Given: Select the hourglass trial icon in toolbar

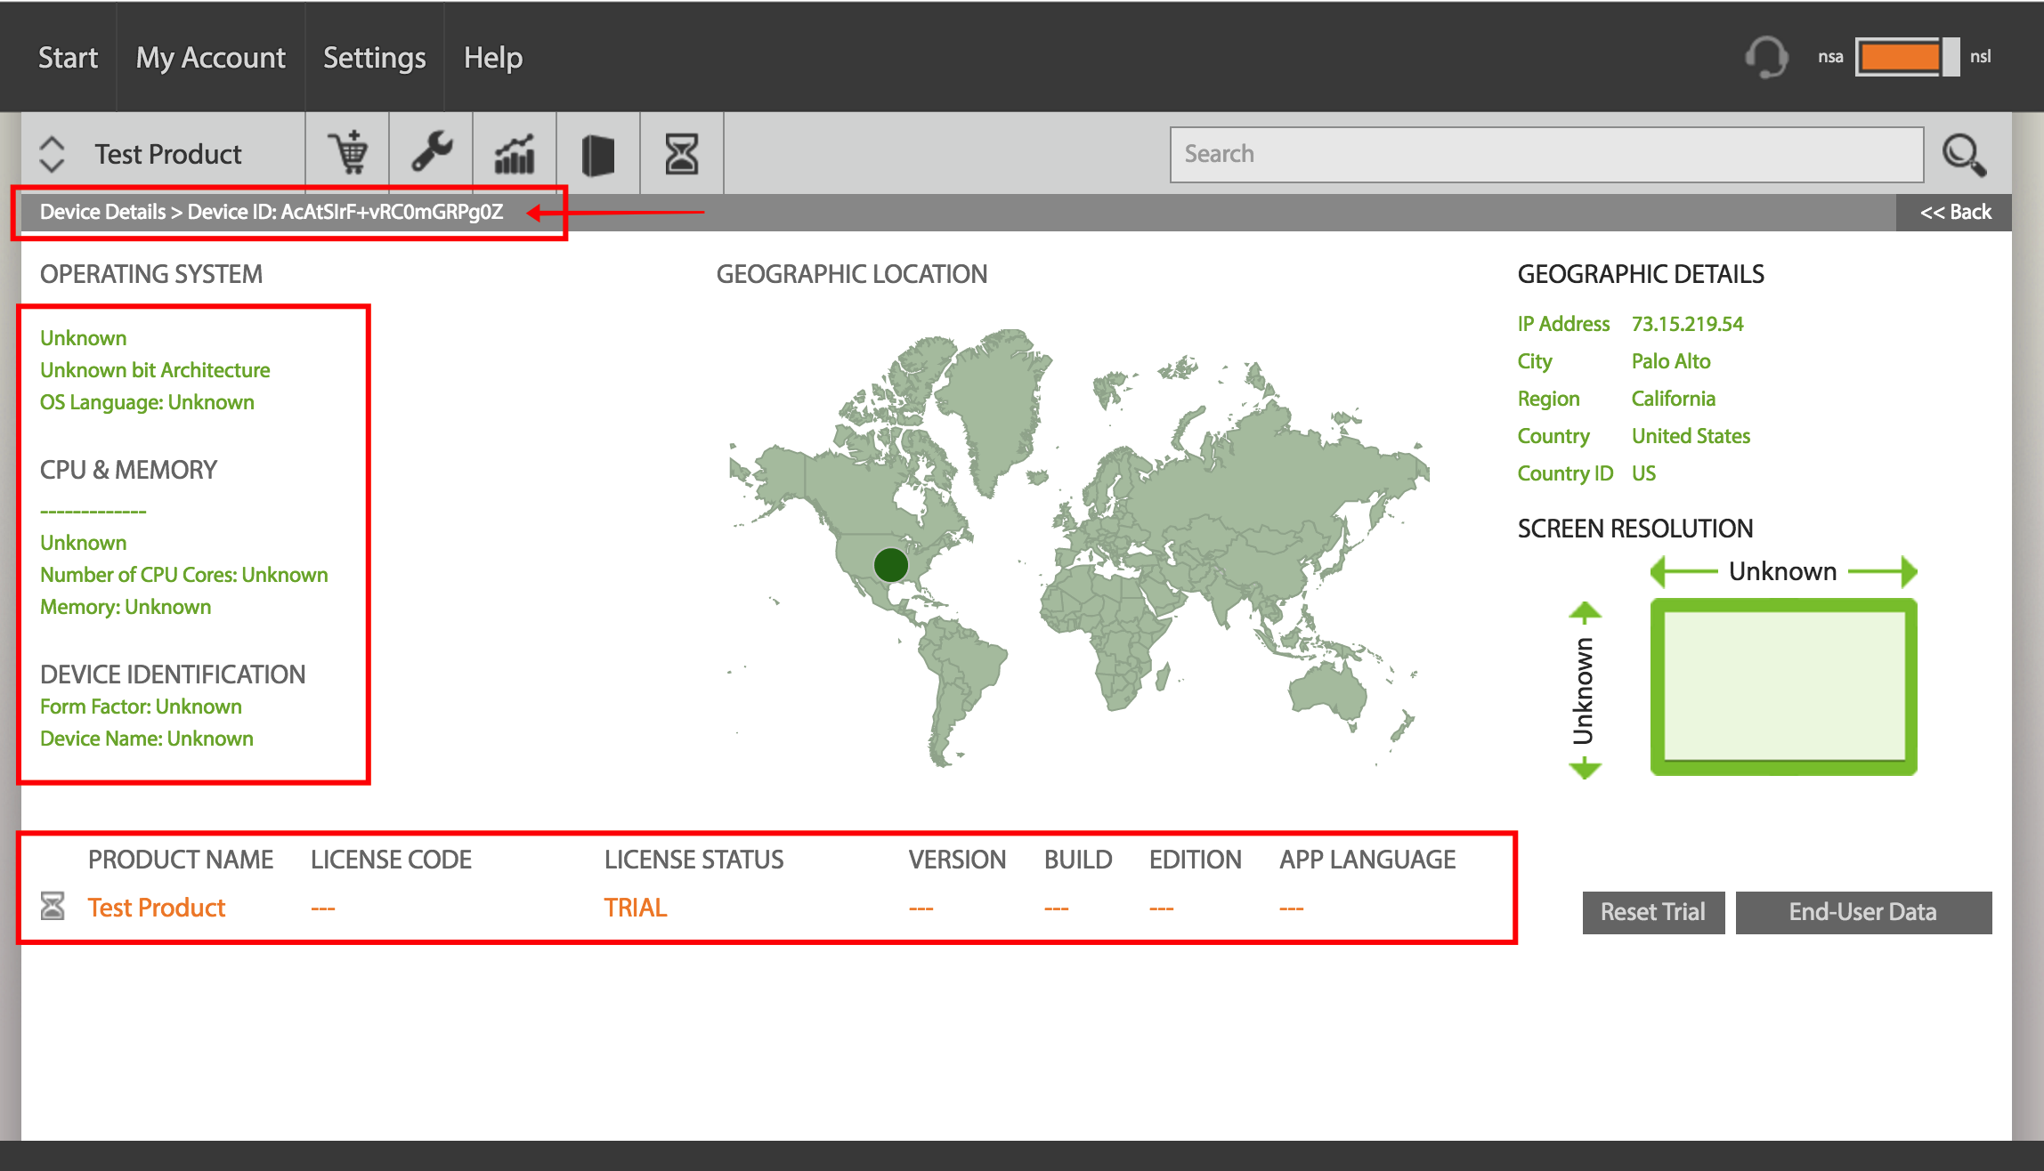Looking at the screenshot, I should click(682, 154).
